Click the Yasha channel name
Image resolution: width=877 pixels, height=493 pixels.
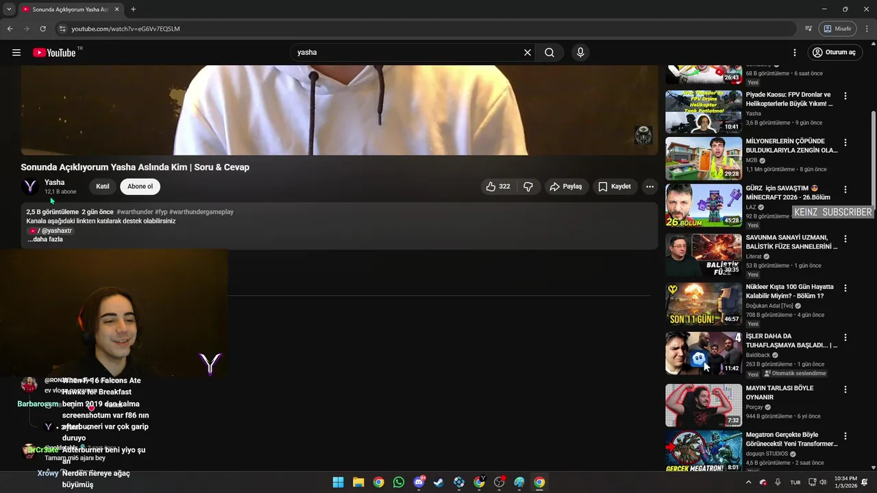point(55,182)
